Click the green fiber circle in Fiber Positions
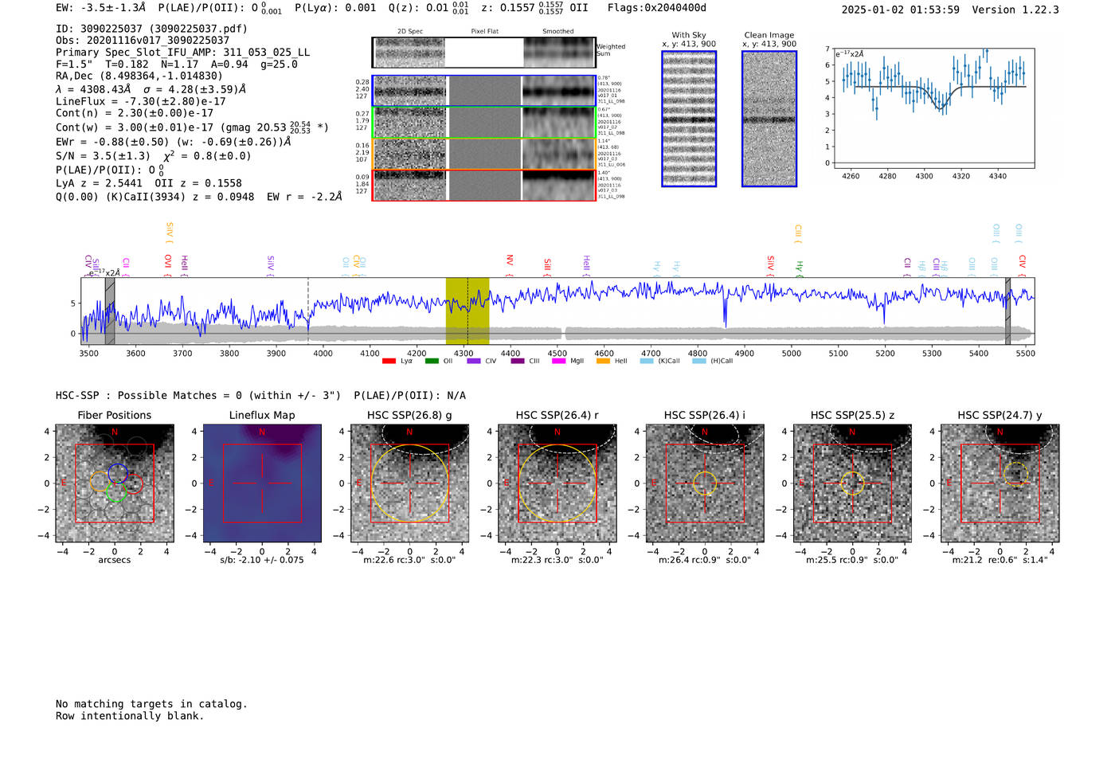The width and height of the screenshot is (1115, 759). click(116, 492)
